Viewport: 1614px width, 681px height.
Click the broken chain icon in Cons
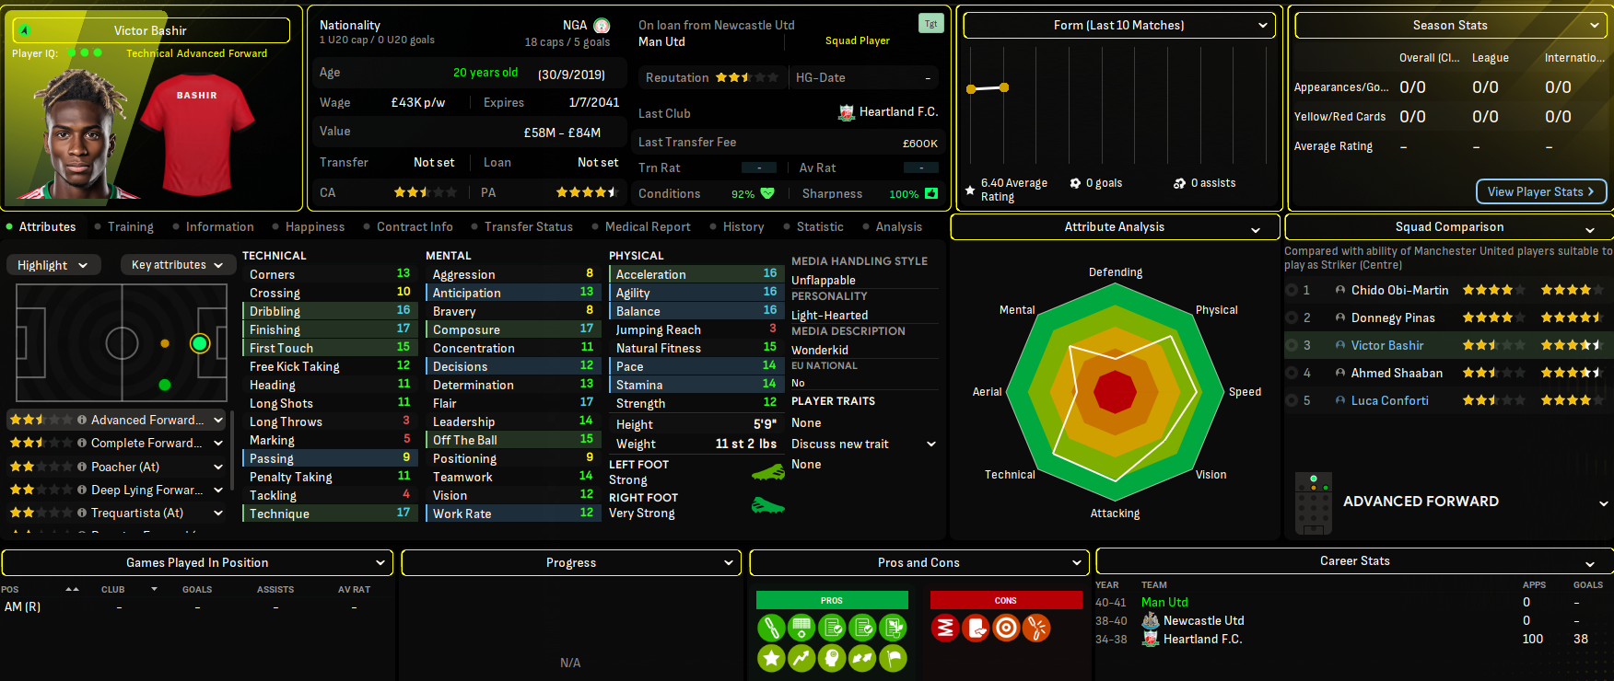point(1036,628)
